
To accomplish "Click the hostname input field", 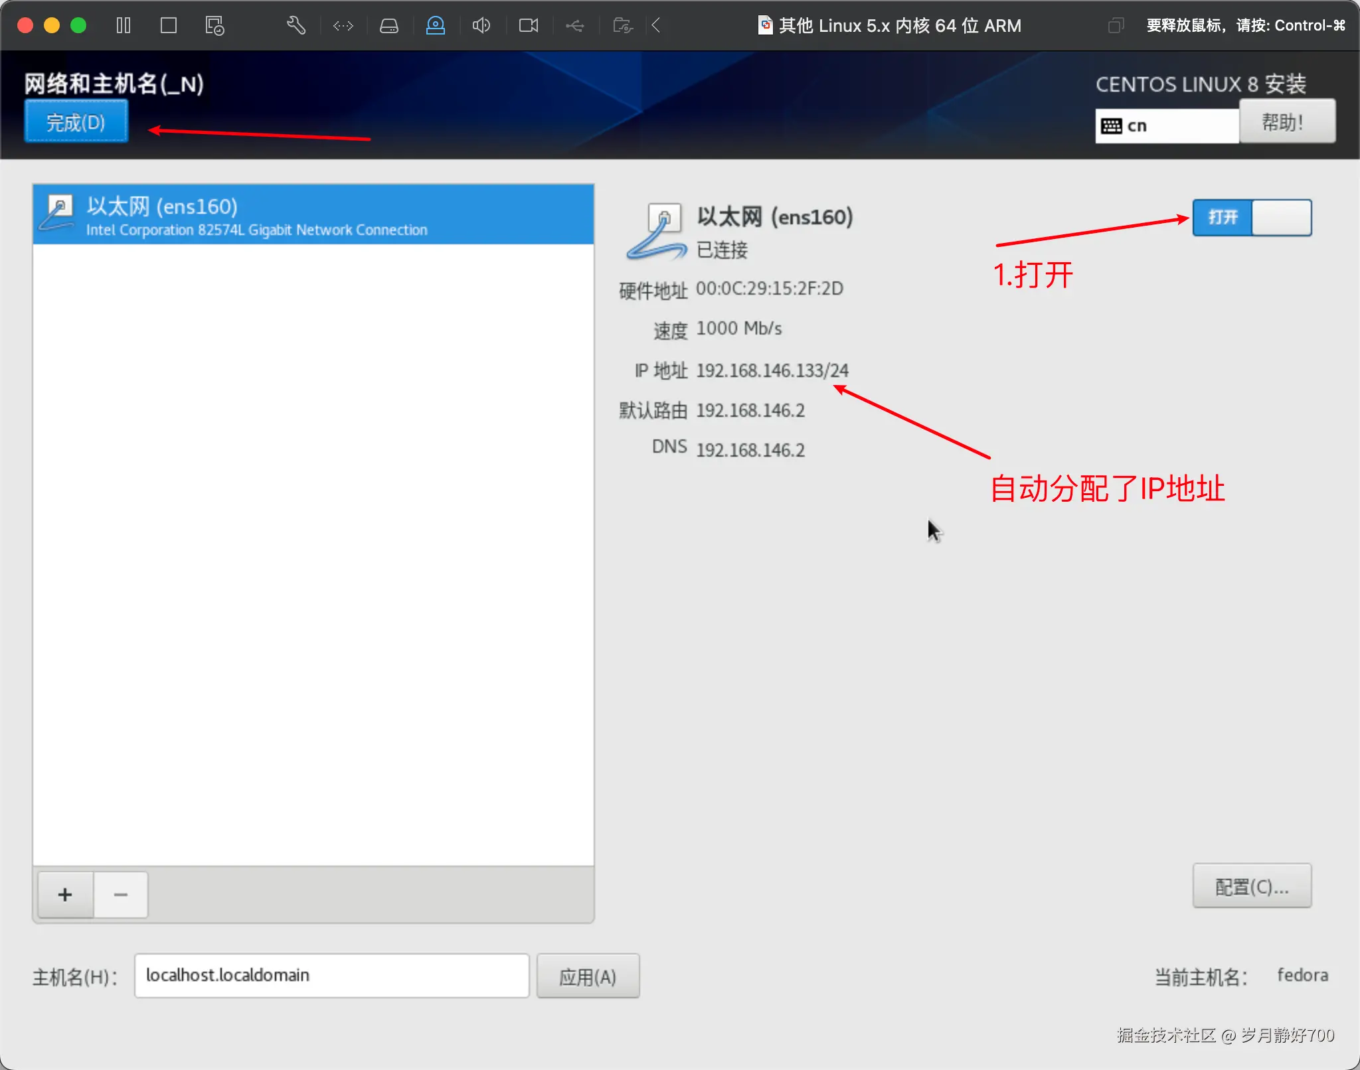I will (331, 976).
